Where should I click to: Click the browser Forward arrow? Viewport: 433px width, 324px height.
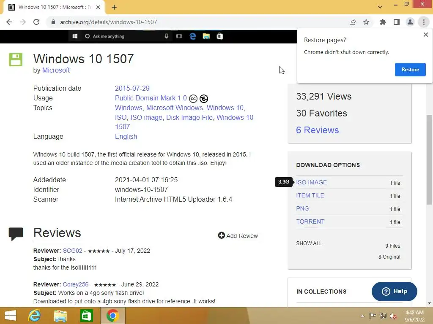[23, 22]
